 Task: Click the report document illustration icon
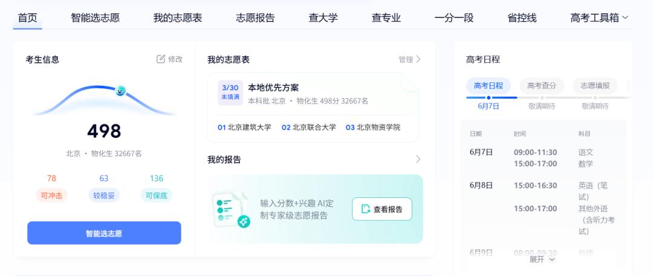coord(230,209)
